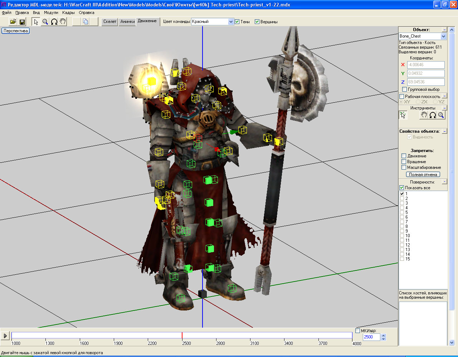
Task: Select the magnifier zoom tool in toolbar
Action: 45,22
